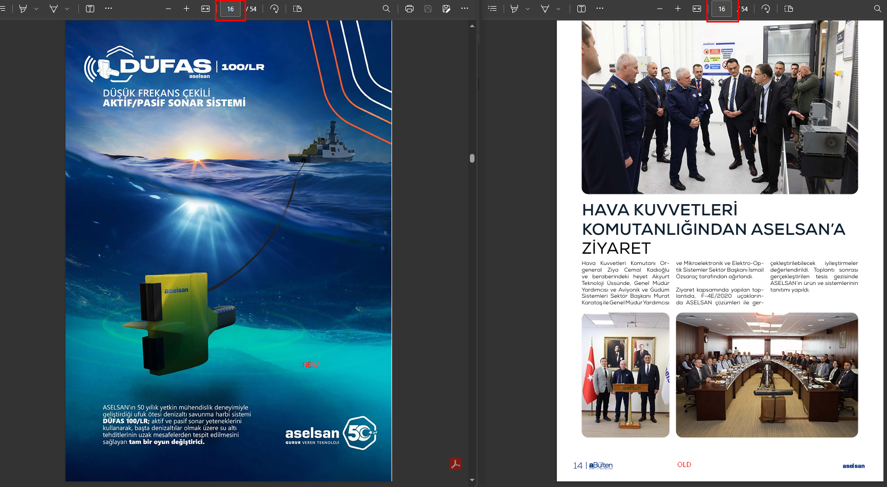This screenshot has height=487, width=887.
Task: Click page number field in left viewer
Action: 230,9
